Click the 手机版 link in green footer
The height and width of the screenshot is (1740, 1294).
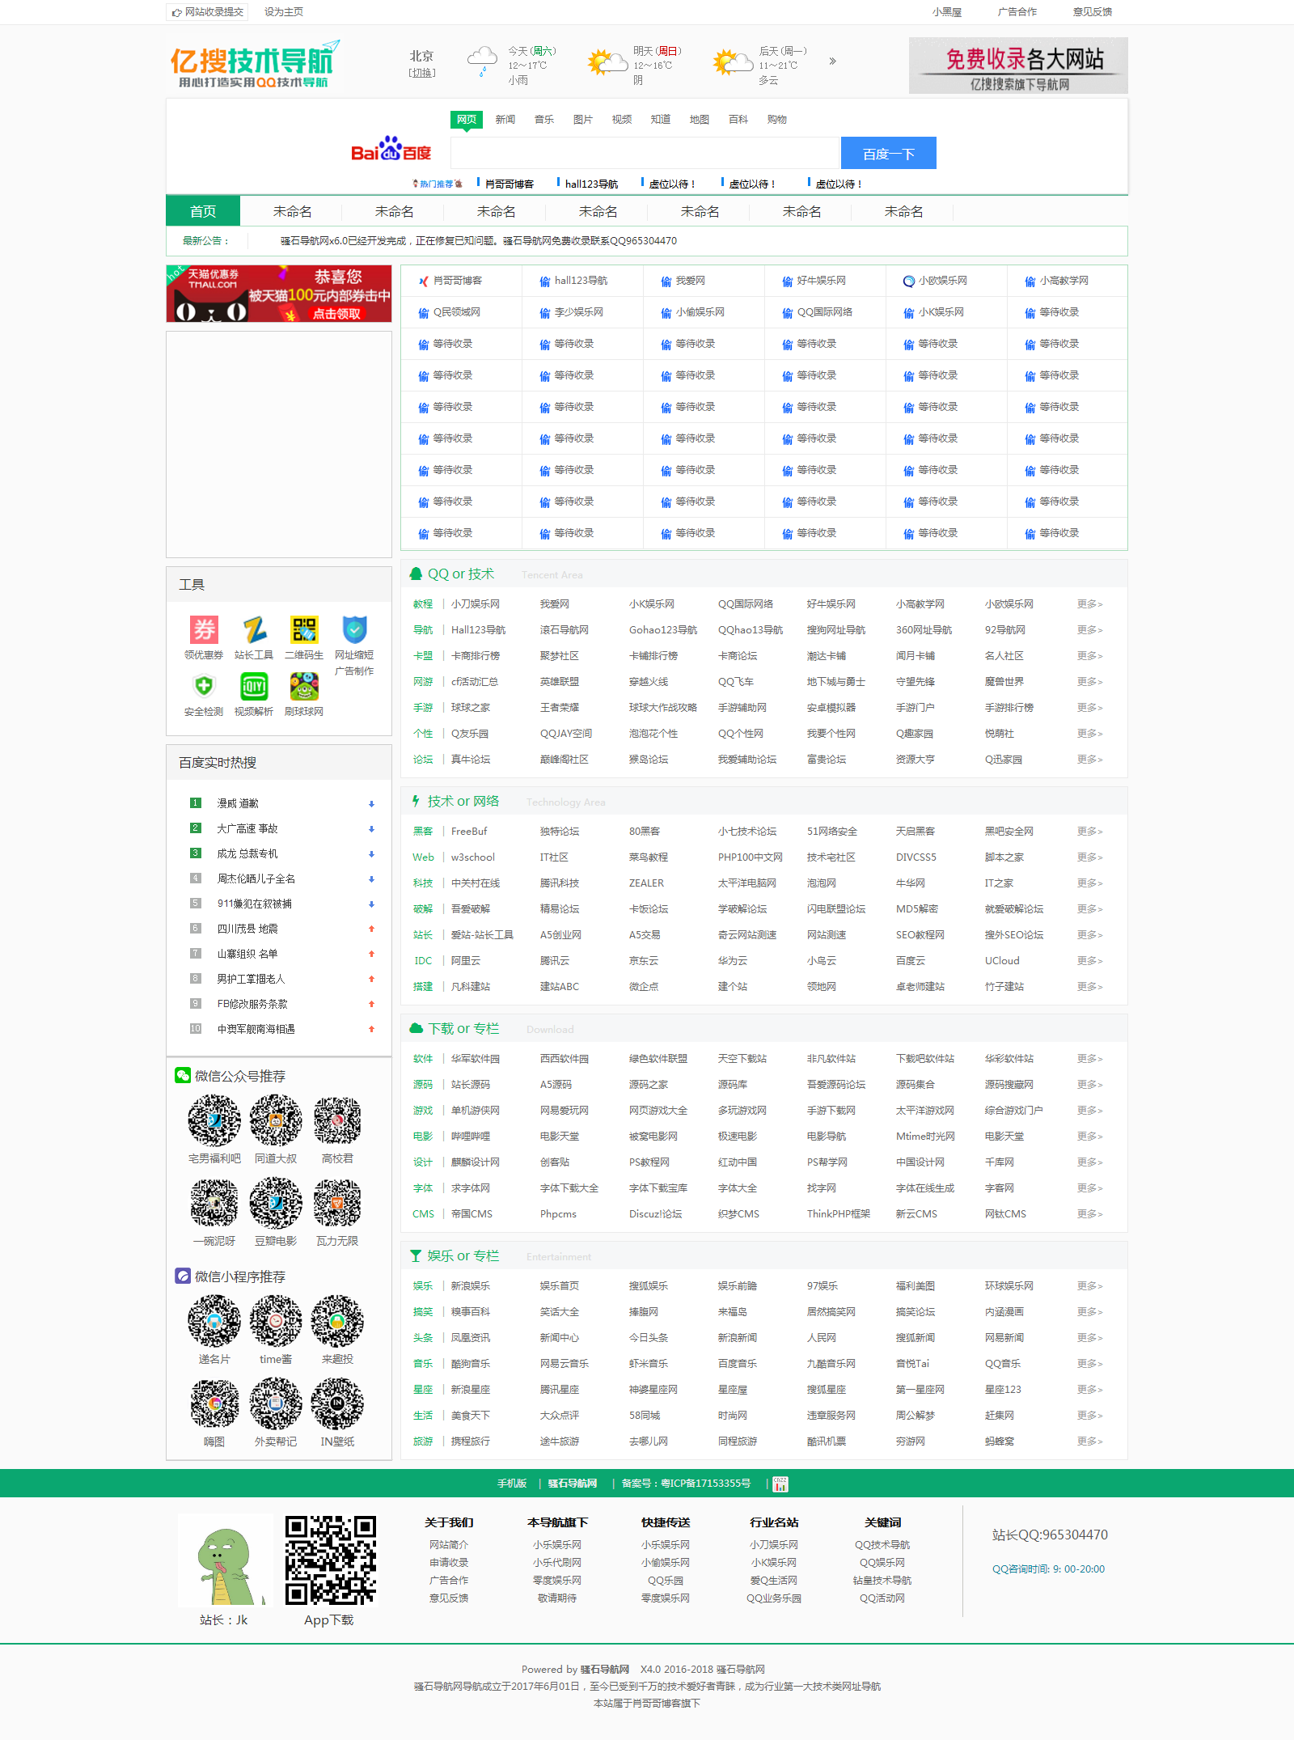click(x=512, y=1484)
